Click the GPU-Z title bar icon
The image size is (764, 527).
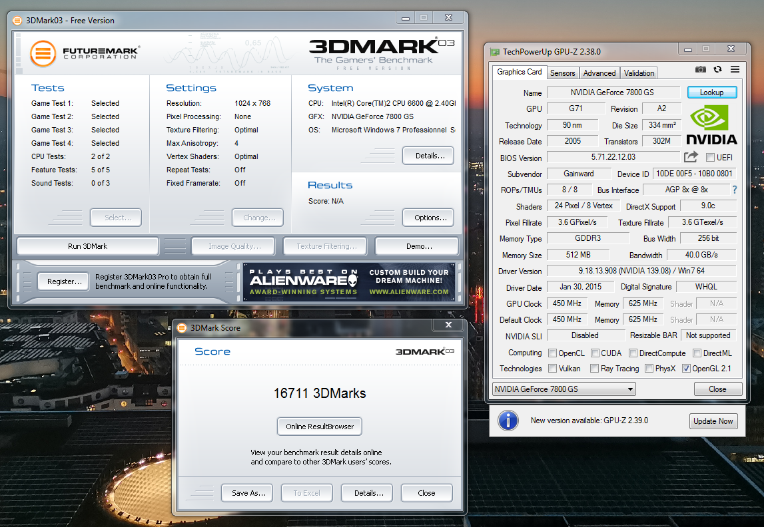pos(495,52)
